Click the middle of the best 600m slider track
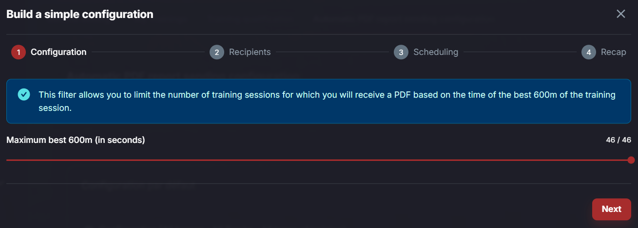 tap(319, 160)
